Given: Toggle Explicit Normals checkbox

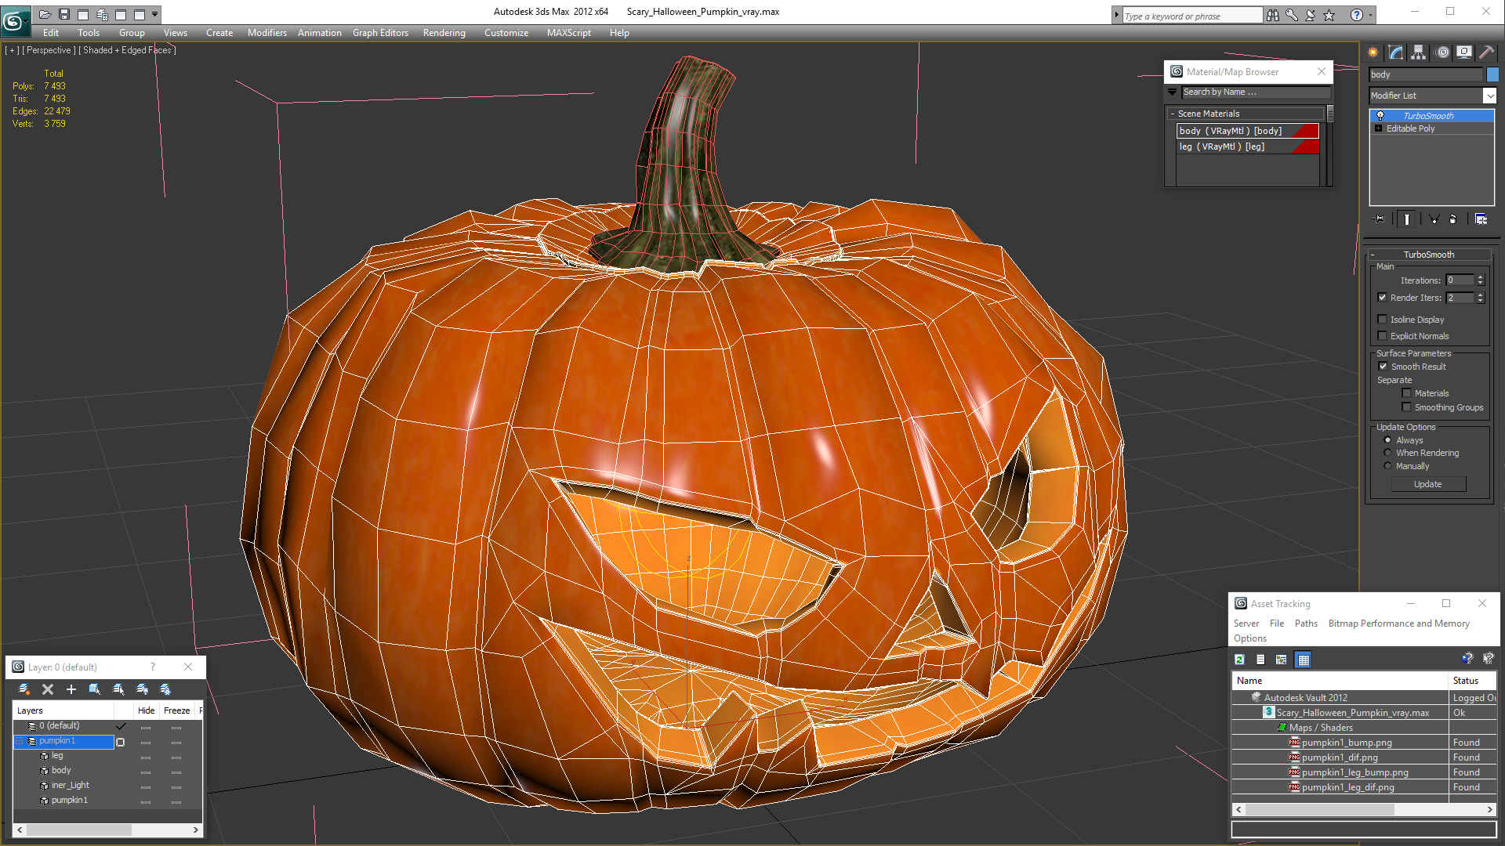Looking at the screenshot, I should tap(1383, 336).
